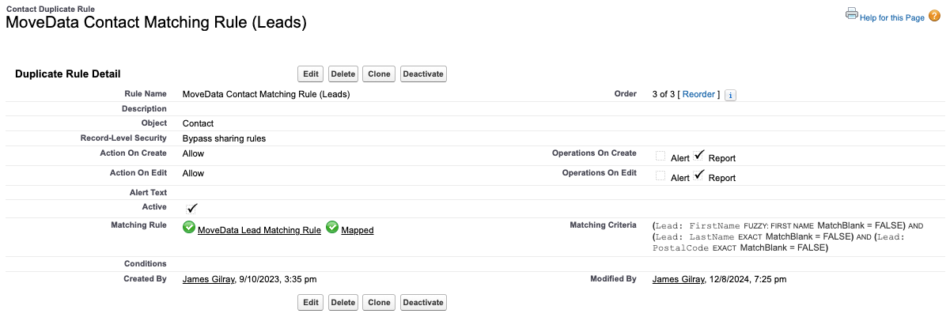Toggle Report checkbox for Operations On Edit
950x321 pixels.
tap(699, 176)
